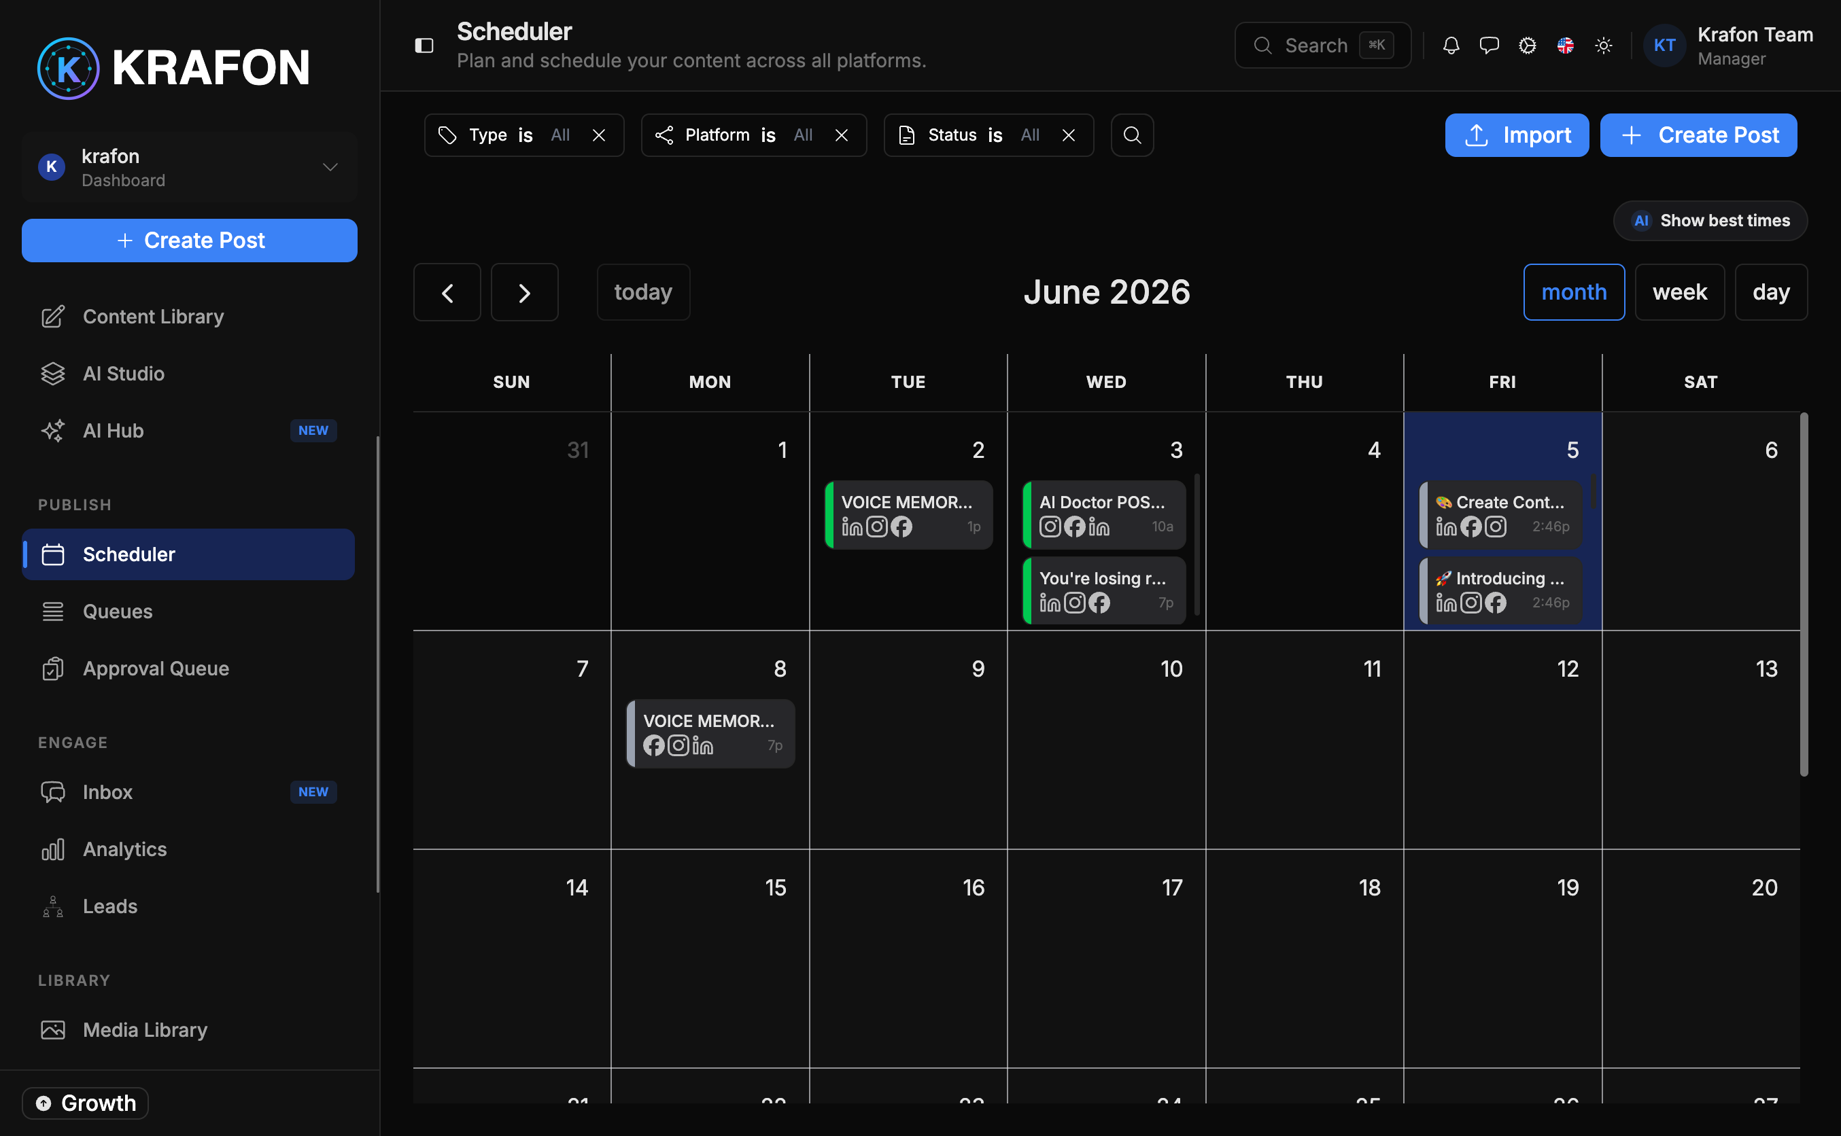
Task: Open the chat messages icon
Action: [1488, 46]
